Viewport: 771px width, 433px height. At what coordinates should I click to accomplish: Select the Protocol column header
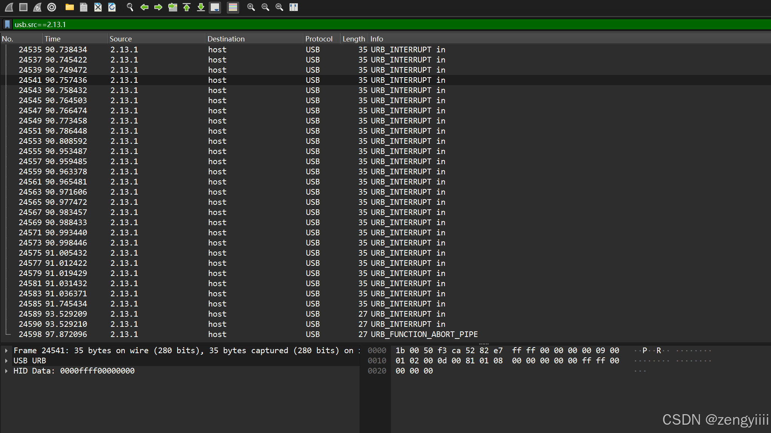point(319,38)
